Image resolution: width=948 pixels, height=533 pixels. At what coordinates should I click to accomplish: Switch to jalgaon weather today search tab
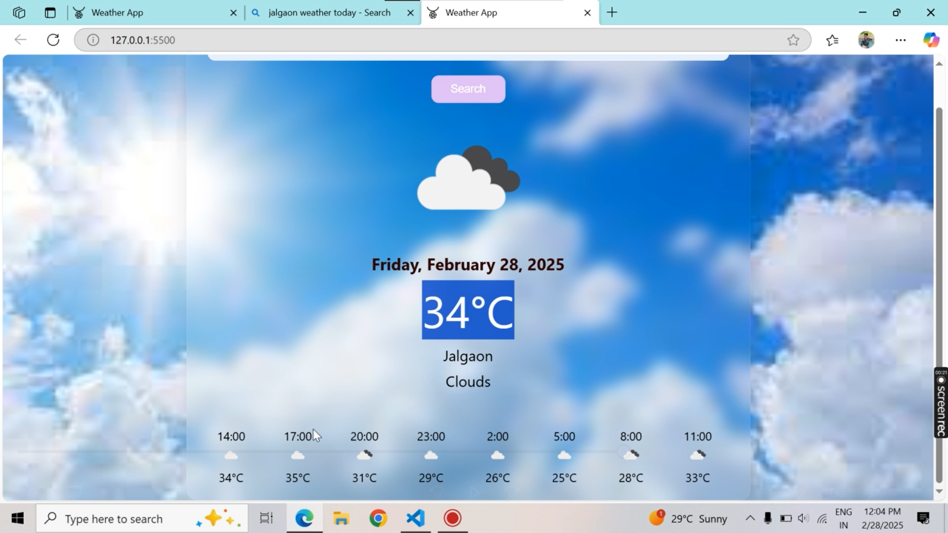[x=329, y=13]
